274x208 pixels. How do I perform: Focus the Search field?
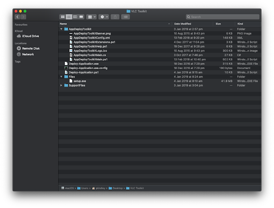[x=223, y=17]
